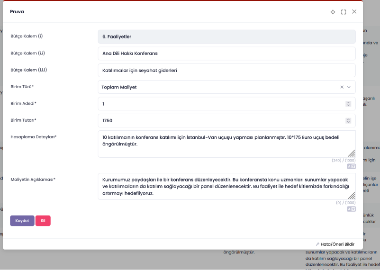This screenshot has width=380, height=270.
Task: Click the Birim Türü* label
Action: pyautogui.click(x=22, y=87)
